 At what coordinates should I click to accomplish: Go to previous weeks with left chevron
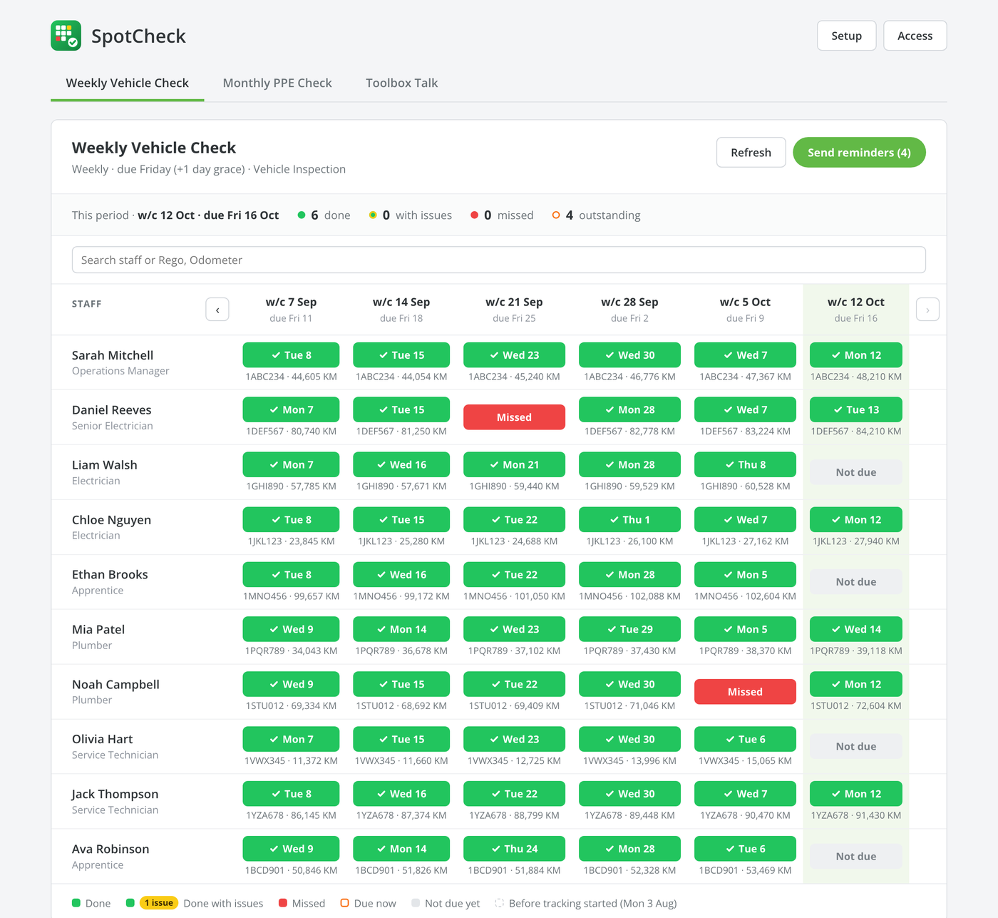coord(217,310)
